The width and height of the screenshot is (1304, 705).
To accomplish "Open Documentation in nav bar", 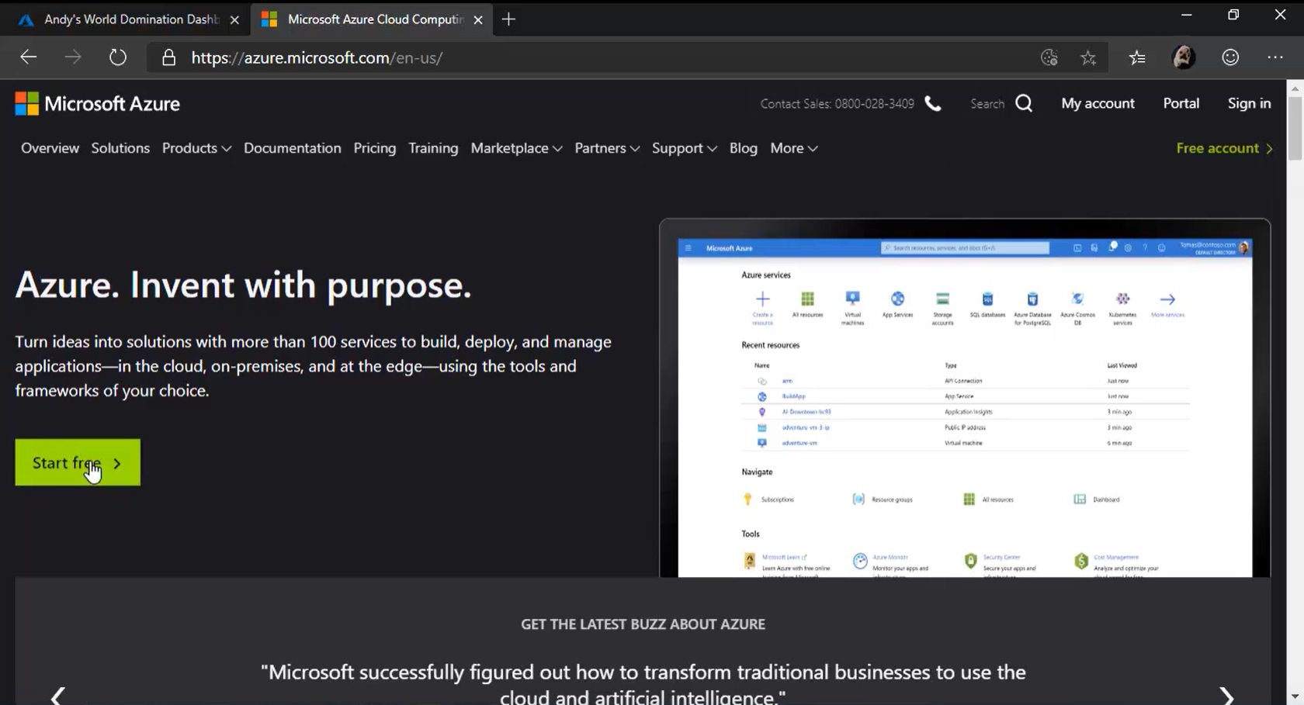I will (x=292, y=148).
